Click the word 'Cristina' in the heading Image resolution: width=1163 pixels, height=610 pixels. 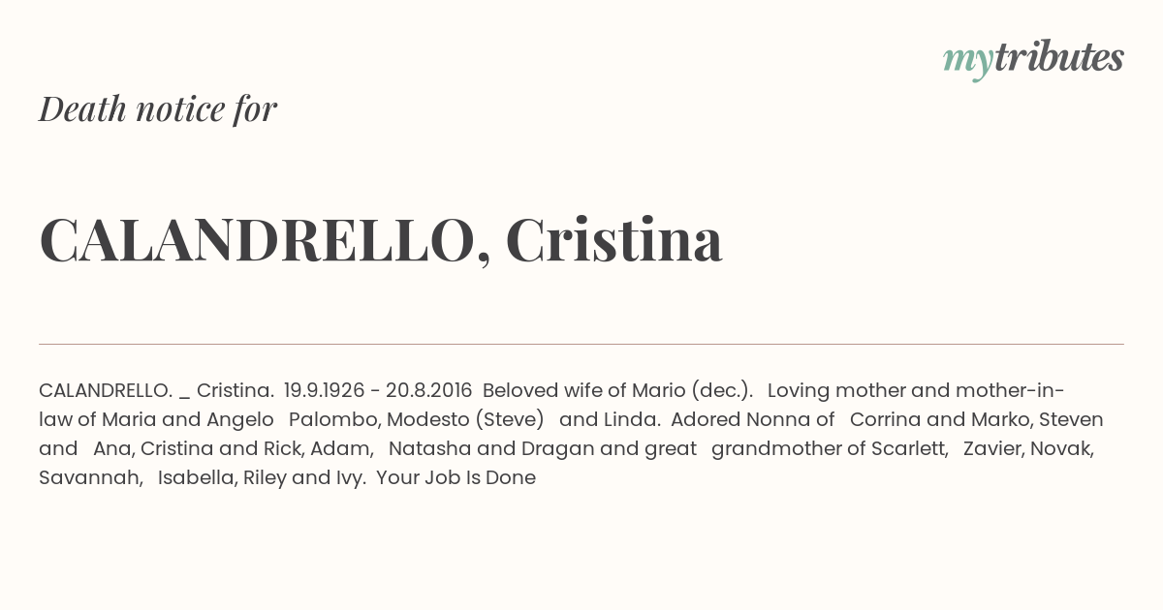[614, 240]
